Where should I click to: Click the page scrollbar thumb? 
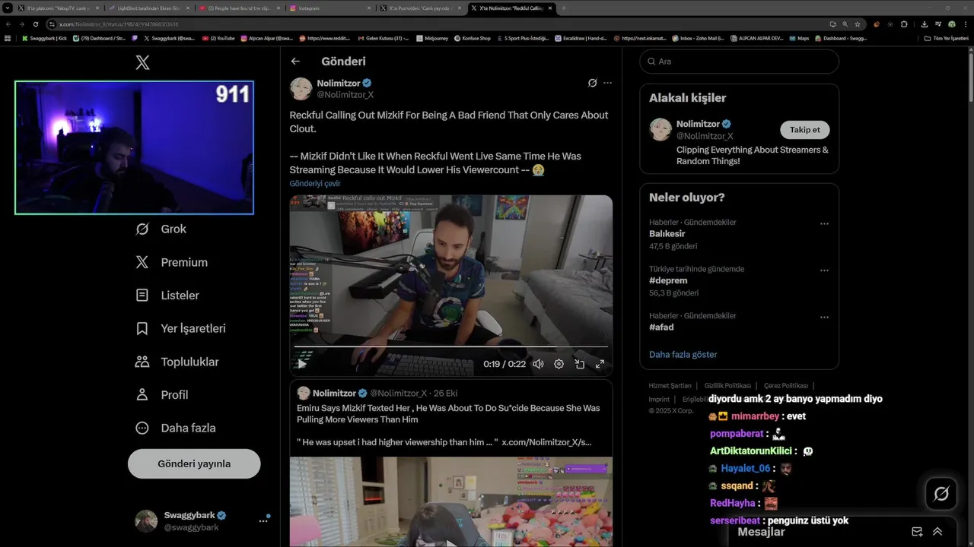(x=970, y=76)
